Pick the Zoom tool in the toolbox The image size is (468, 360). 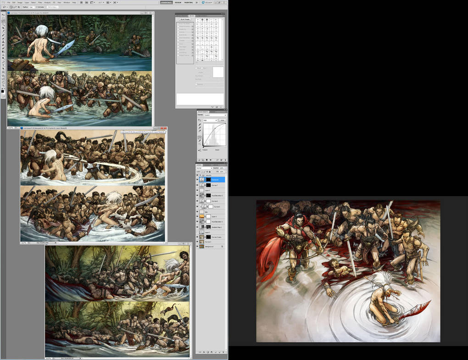(3, 85)
